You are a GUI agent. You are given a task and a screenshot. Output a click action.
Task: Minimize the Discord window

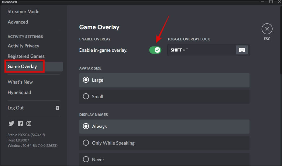[263, 2]
